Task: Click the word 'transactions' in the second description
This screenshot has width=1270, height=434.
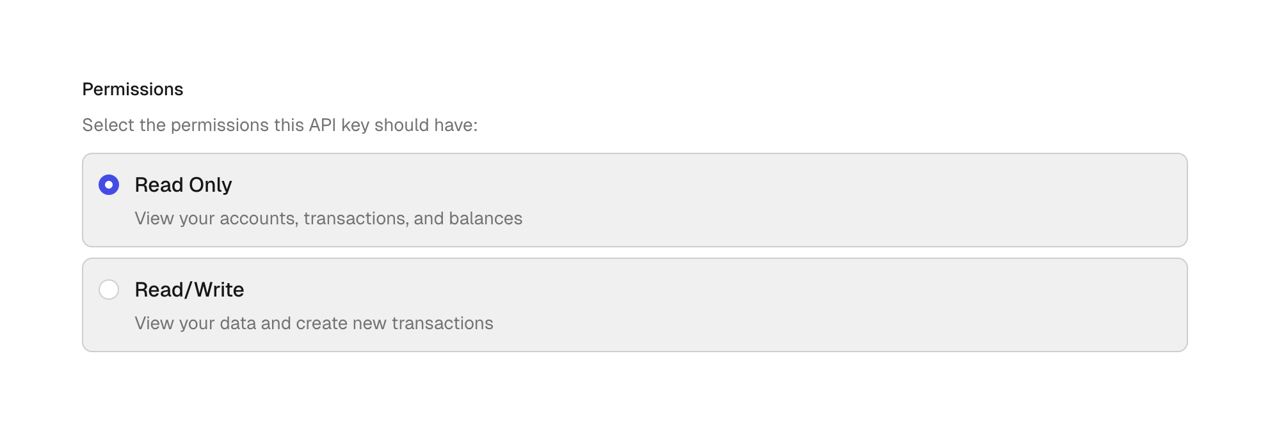Action: coord(442,323)
